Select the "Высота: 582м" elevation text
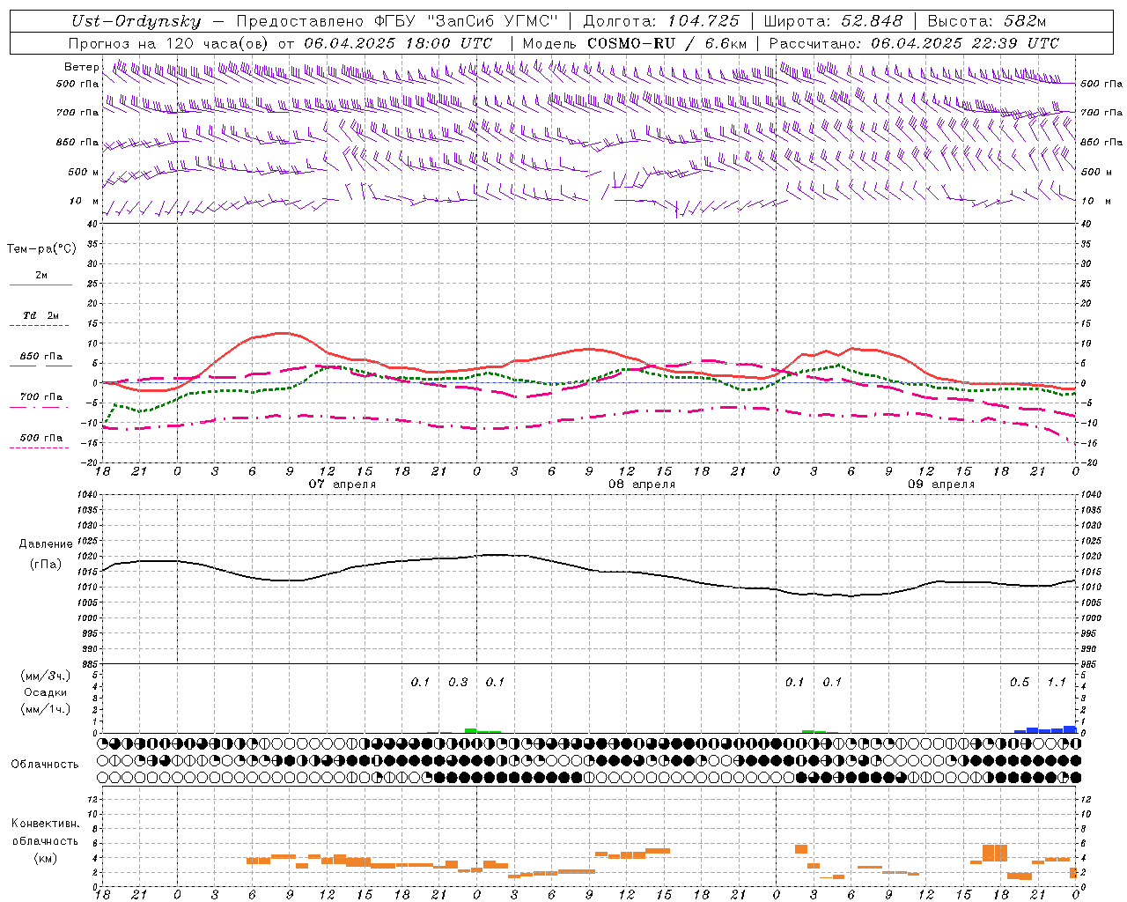 987,21
